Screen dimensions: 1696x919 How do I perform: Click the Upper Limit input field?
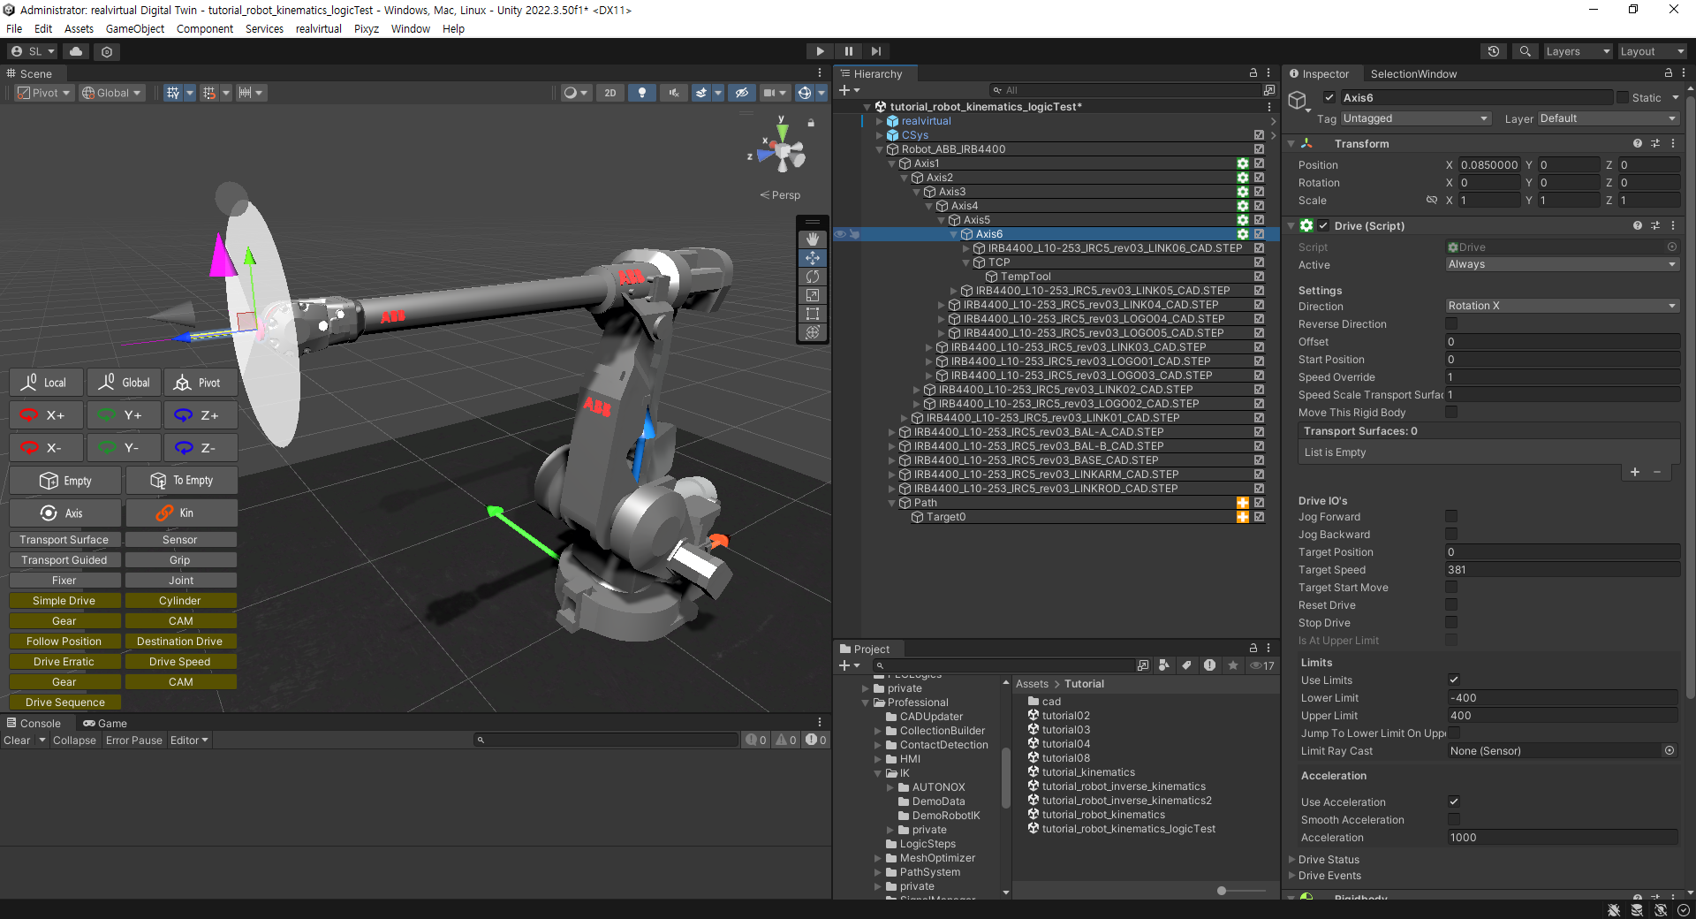[1562, 716]
